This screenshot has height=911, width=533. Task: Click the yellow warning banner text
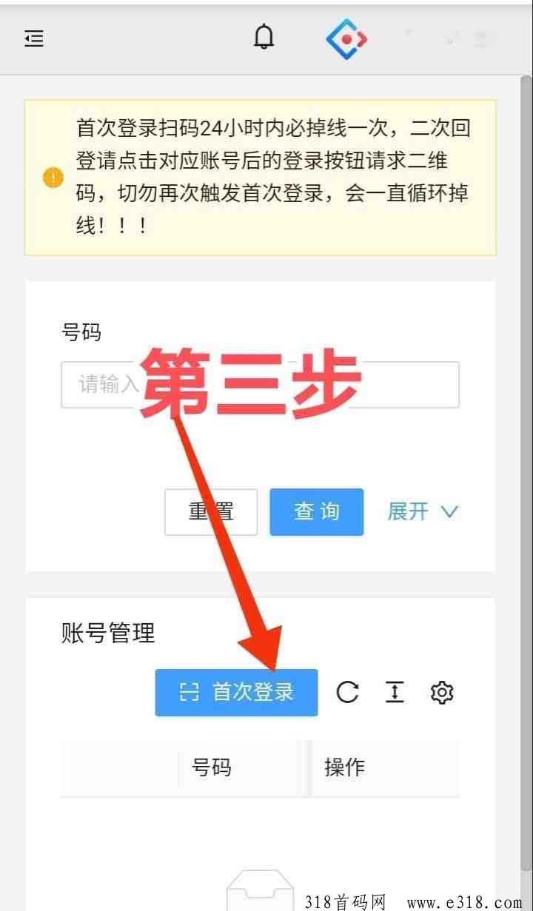click(x=273, y=178)
